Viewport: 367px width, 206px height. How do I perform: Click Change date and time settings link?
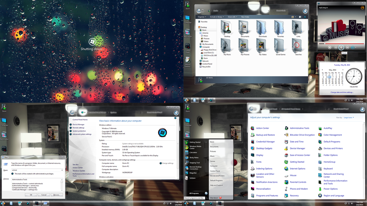click(342, 92)
